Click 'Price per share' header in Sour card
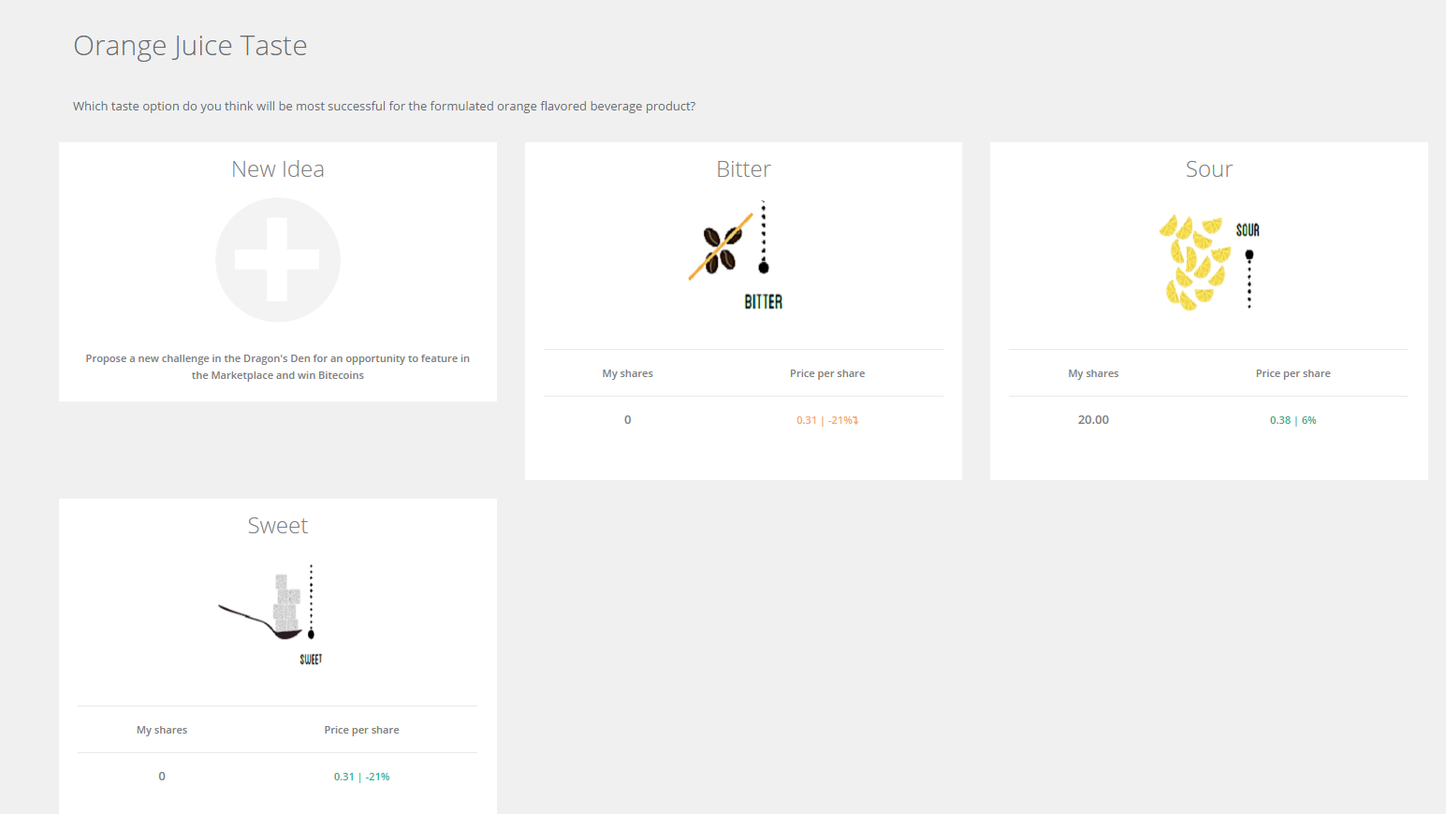The image size is (1446, 814). [x=1293, y=373]
